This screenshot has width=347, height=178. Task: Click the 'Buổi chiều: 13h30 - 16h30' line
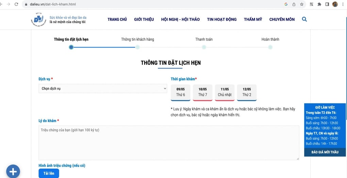coord(323,128)
